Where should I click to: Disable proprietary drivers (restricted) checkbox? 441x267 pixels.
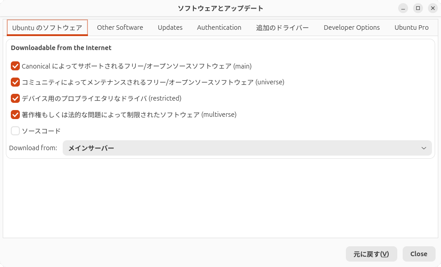[x=15, y=98]
